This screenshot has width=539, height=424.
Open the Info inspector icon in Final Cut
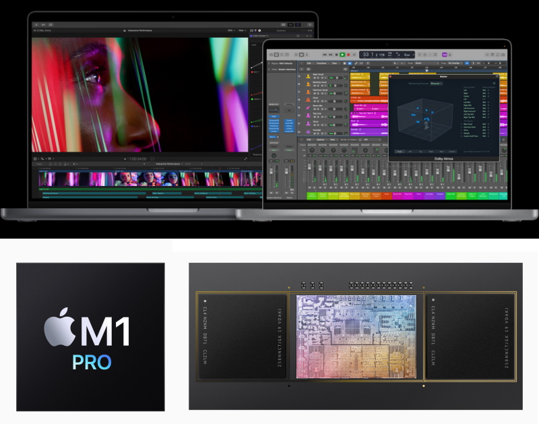click(x=259, y=30)
